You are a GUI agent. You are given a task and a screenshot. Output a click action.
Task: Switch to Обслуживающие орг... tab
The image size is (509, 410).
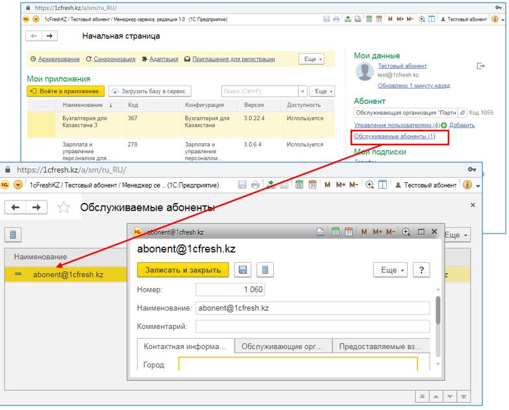pyautogui.click(x=283, y=346)
